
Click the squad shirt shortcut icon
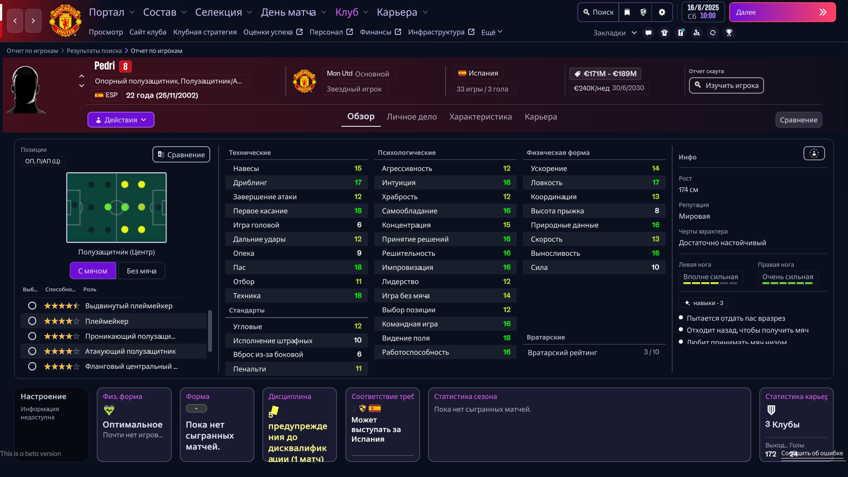[664, 33]
